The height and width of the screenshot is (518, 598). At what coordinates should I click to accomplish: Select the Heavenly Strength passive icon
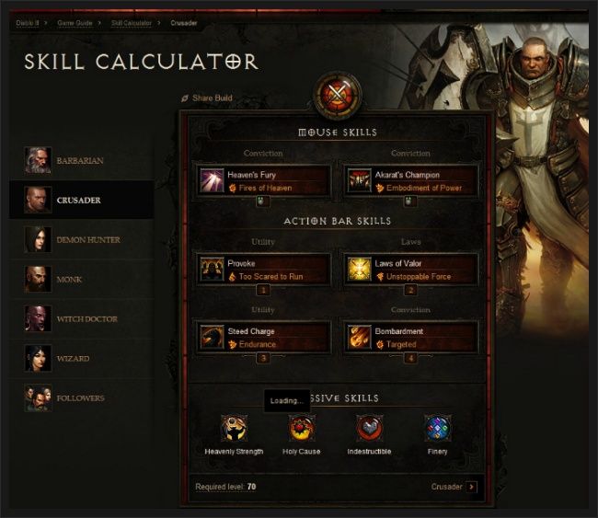[x=234, y=429]
